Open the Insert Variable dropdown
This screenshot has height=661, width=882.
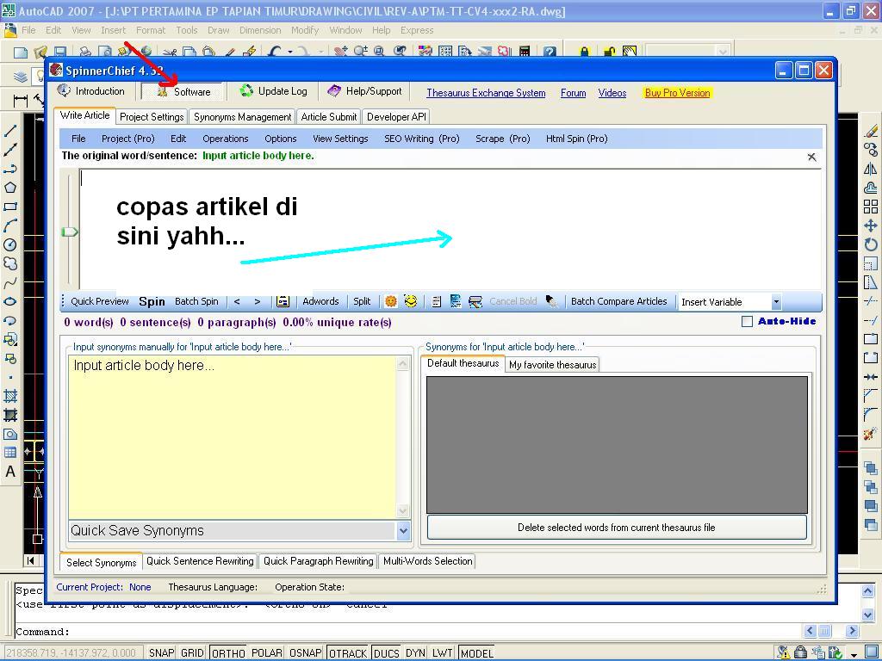point(776,302)
